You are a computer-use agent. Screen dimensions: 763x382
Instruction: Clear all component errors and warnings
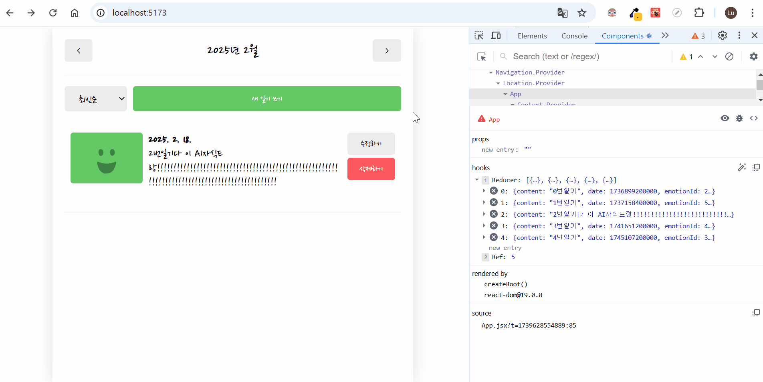(x=729, y=56)
